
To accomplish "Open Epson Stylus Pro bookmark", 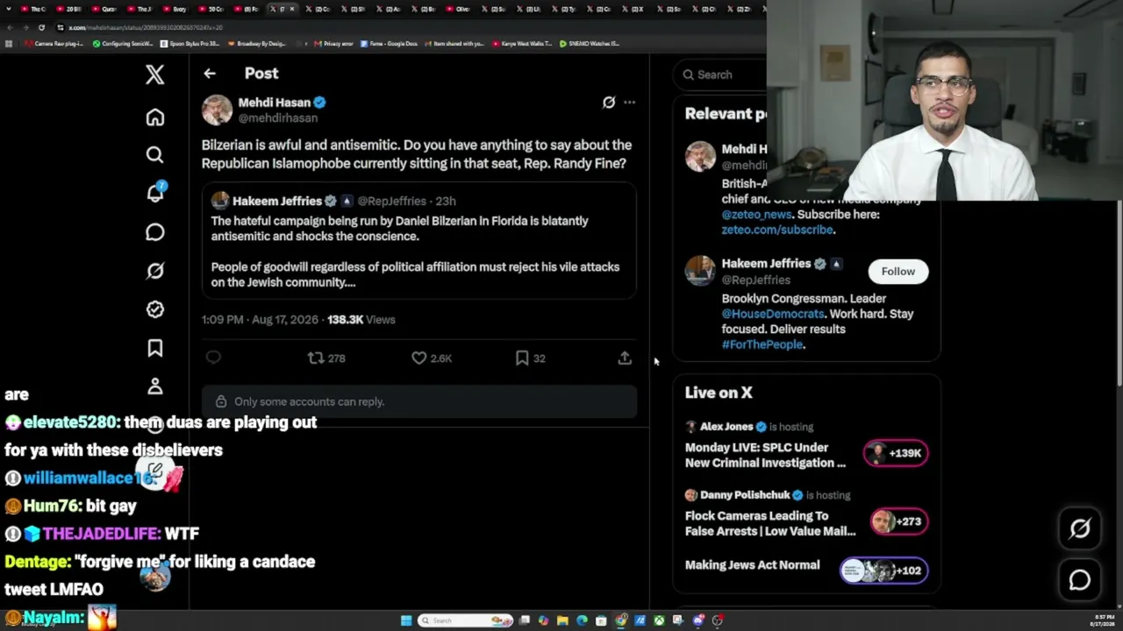I will point(190,44).
